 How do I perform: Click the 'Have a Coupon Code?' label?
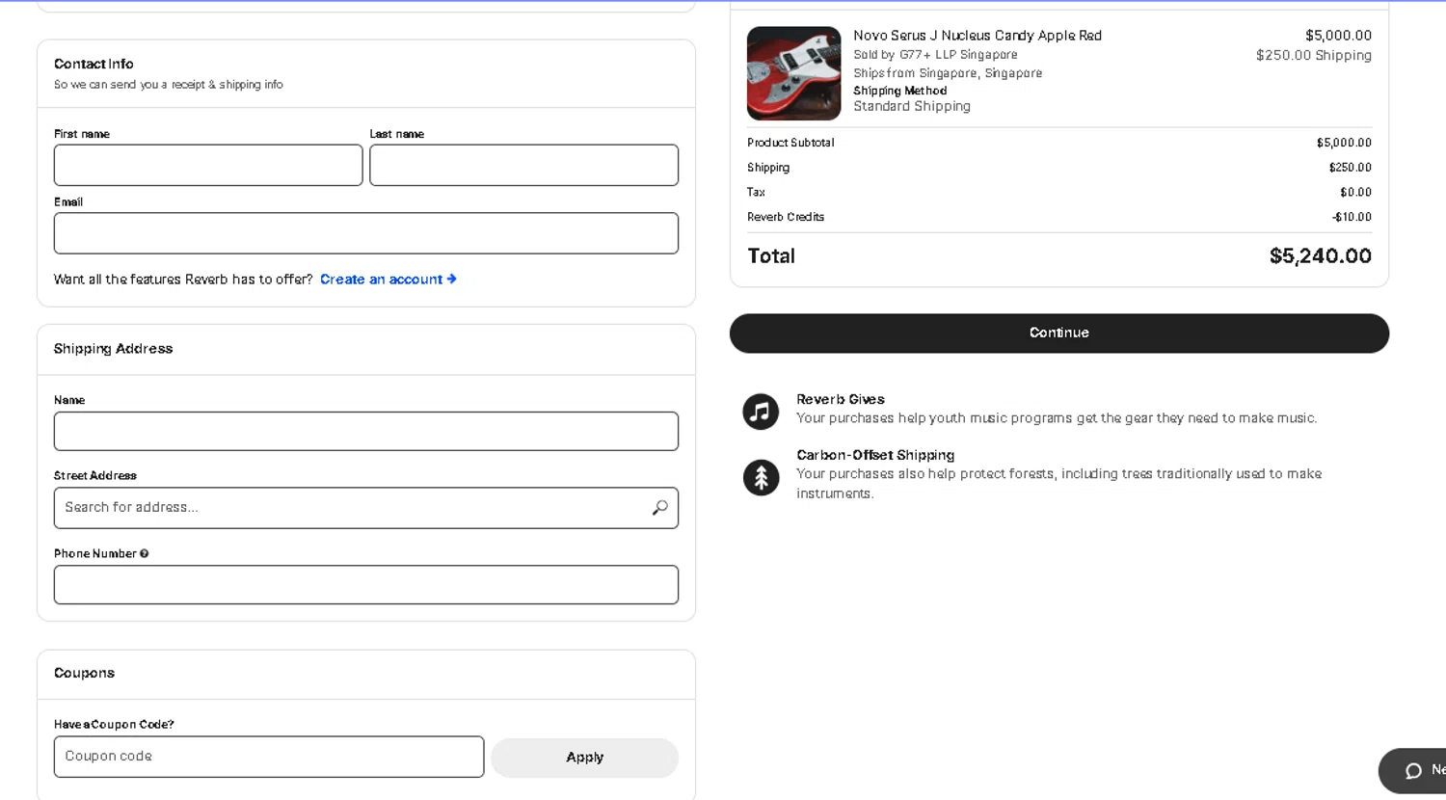[114, 725]
